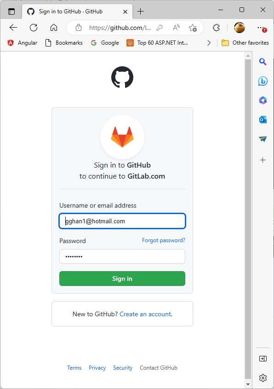Add a new sidebar item with plus
The width and height of the screenshot is (274, 389).
click(x=263, y=160)
